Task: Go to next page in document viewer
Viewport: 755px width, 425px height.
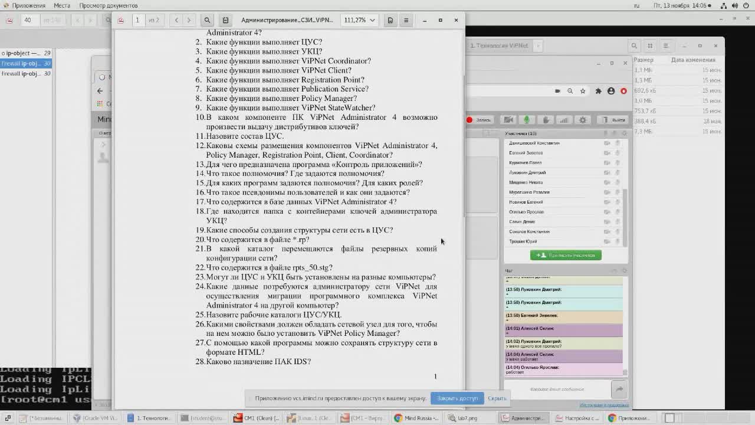Action: (189, 20)
